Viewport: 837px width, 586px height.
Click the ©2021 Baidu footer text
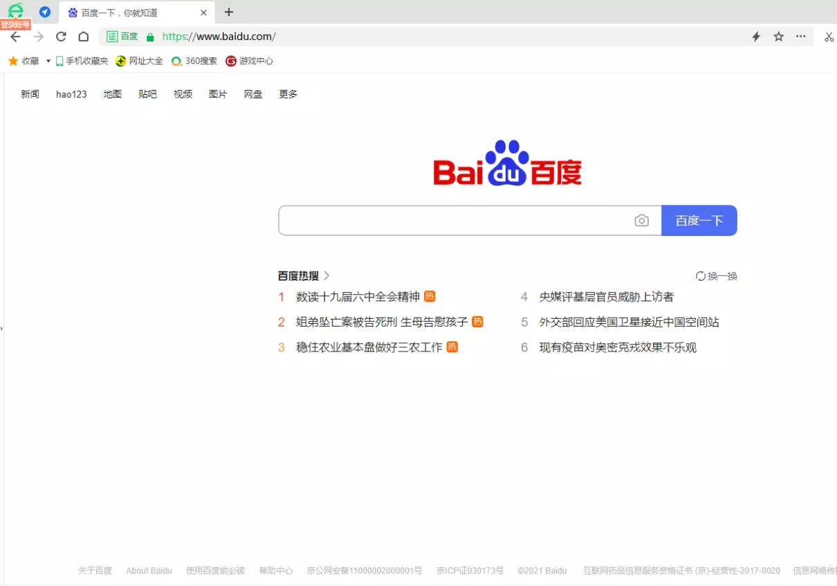coord(542,571)
